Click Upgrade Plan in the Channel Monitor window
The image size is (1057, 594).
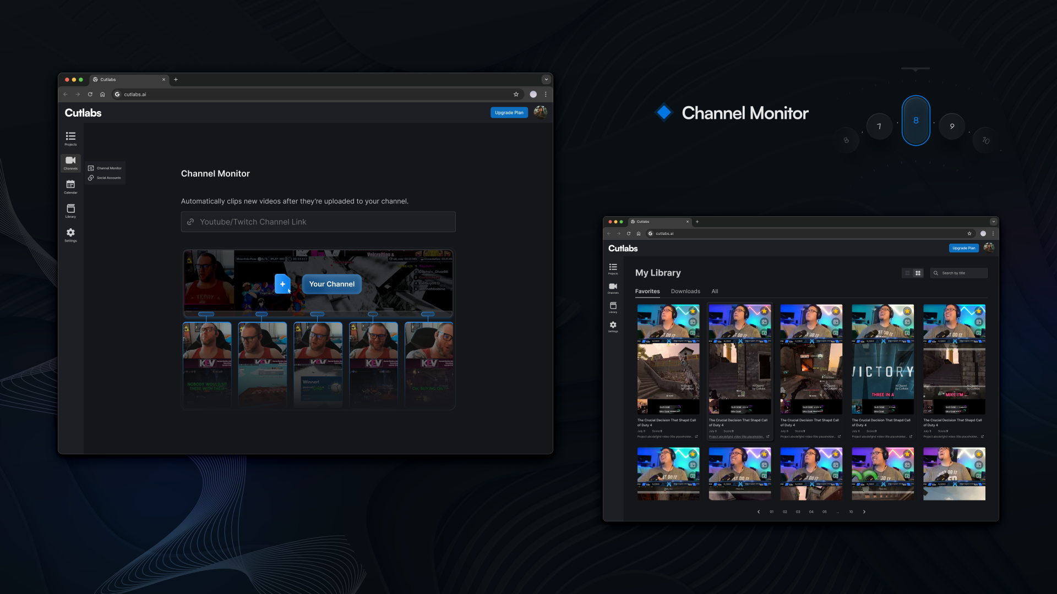pyautogui.click(x=509, y=113)
